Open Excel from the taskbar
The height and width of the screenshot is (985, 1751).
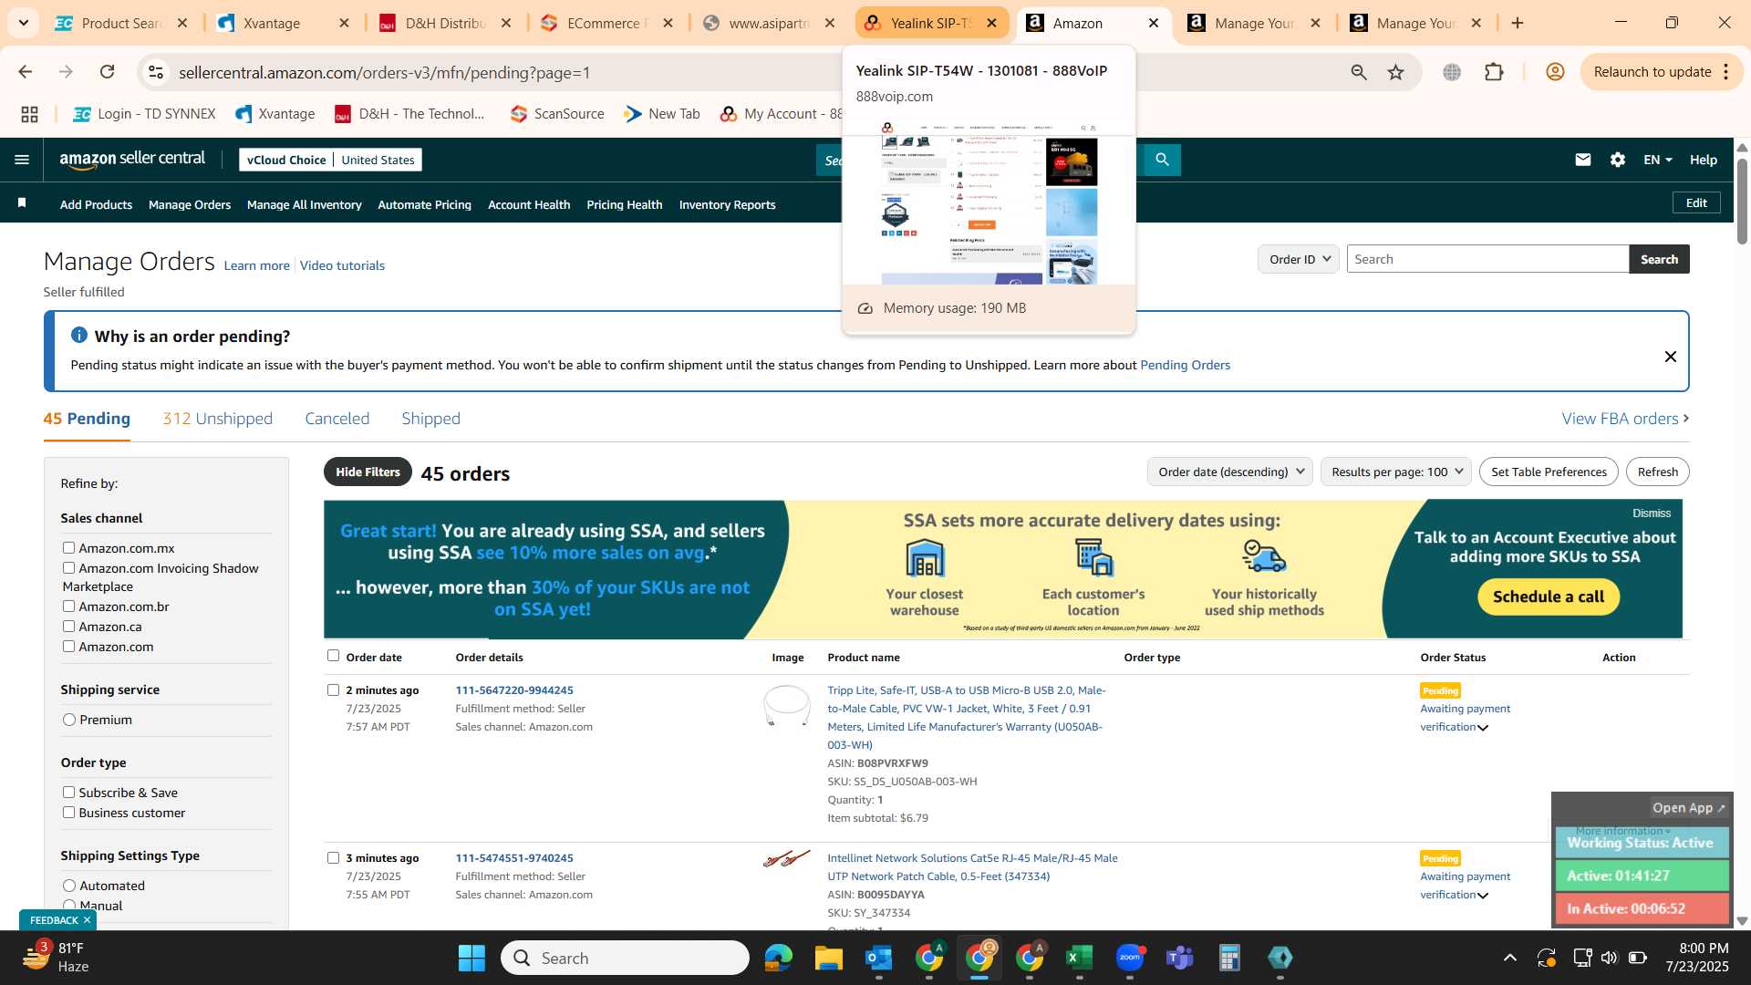point(1079,958)
